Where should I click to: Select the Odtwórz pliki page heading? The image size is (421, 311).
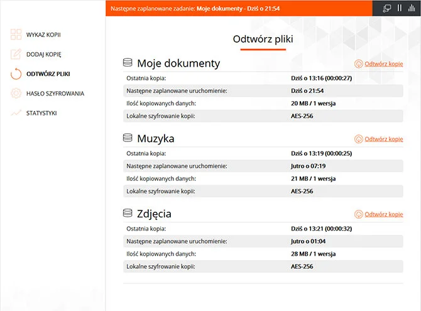point(263,39)
